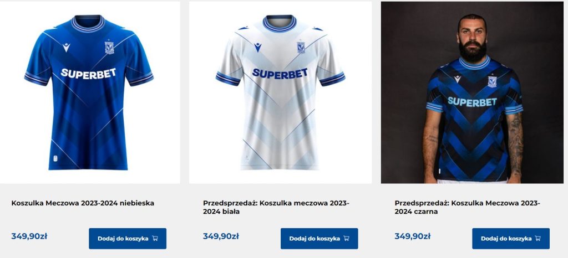Click the 349,90zł price under white jersey
Screen dimensions: 568x258
[221, 236]
